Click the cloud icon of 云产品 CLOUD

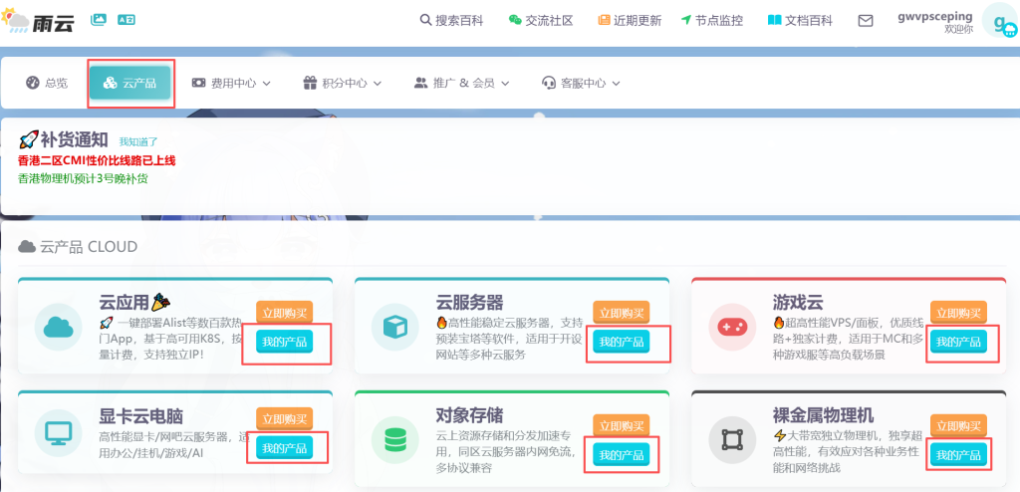click(27, 247)
